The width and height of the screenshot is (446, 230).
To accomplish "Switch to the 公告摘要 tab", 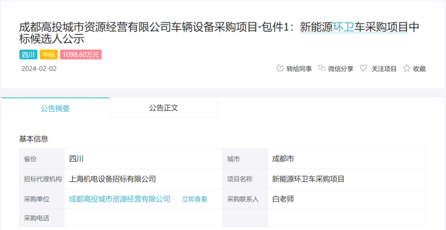I will click(x=55, y=108).
